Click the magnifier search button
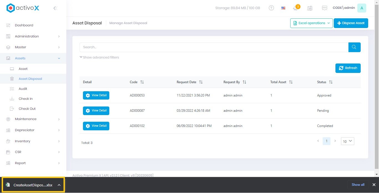Image resolution: width=379 pixels, height=193 pixels. [354, 47]
